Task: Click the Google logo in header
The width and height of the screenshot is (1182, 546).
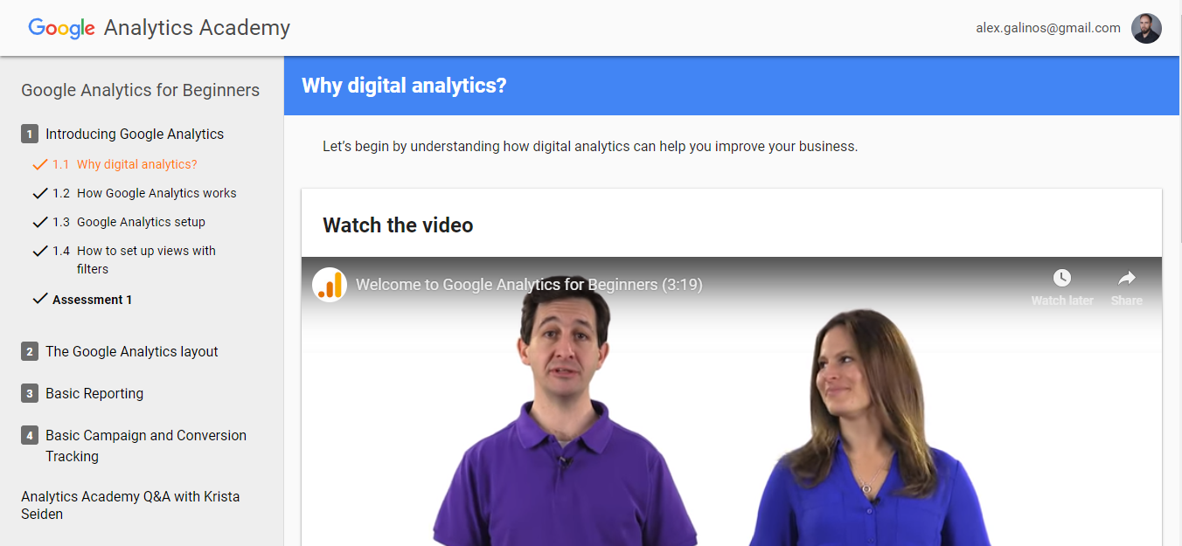Action: click(61, 28)
